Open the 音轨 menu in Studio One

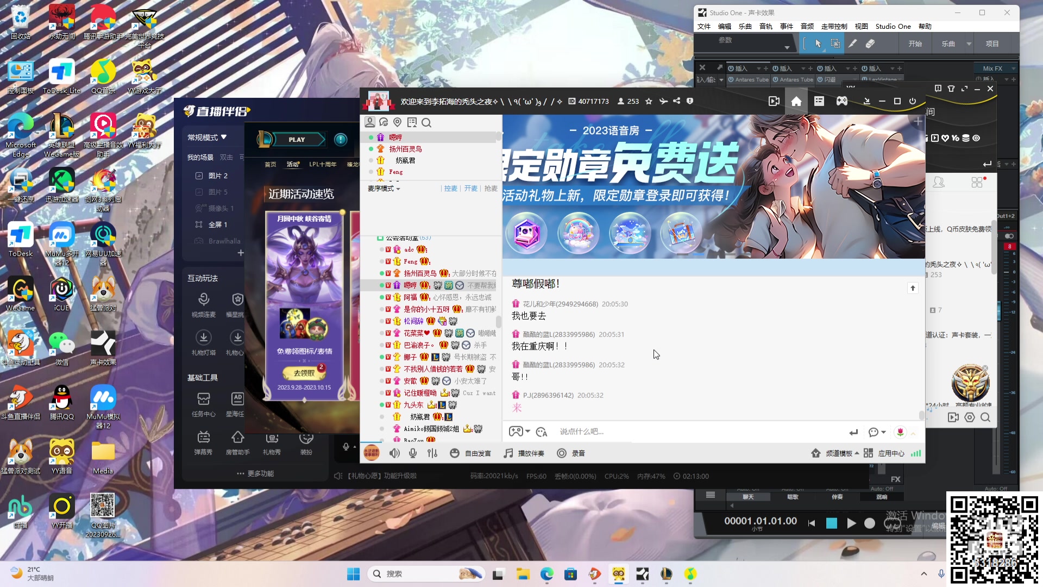click(x=766, y=27)
